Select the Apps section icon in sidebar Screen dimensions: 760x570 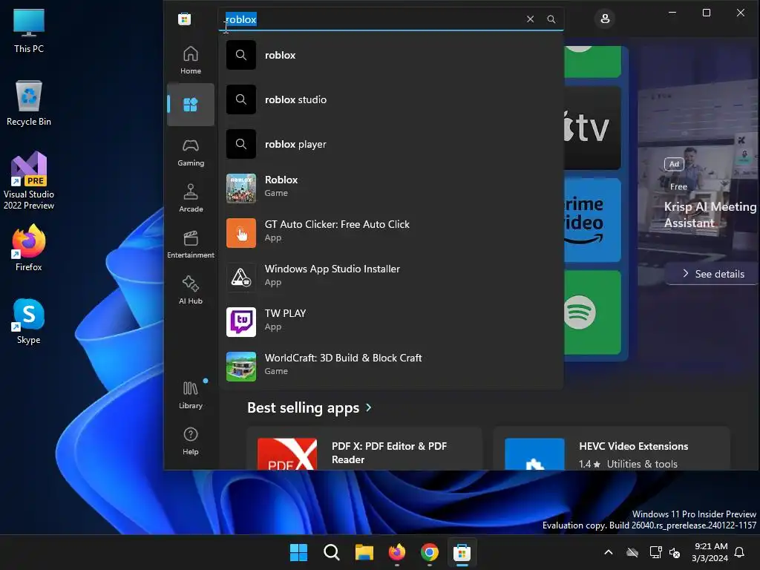click(191, 105)
